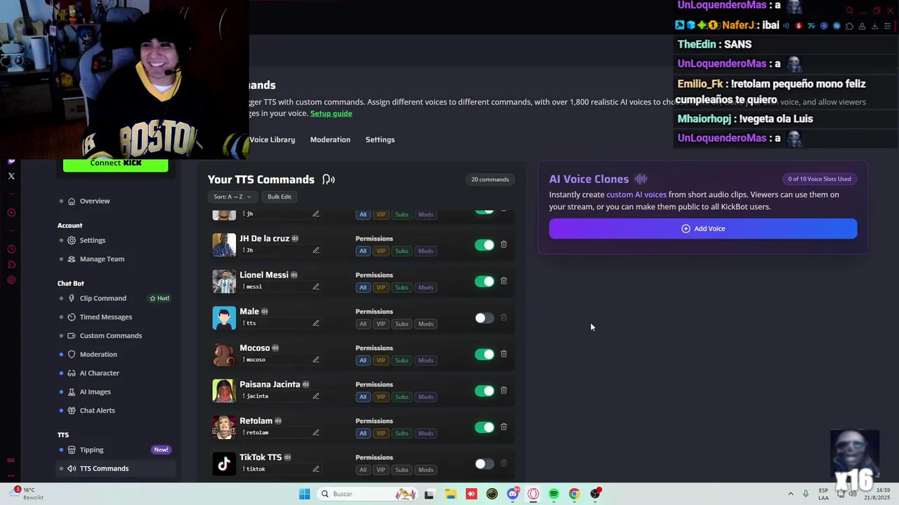Enable the Male TTS command
The width and height of the screenshot is (899, 505).
[x=485, y=318]
